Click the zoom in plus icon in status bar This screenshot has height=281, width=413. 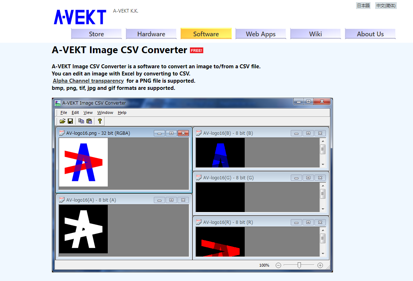(x=320, y=265)
